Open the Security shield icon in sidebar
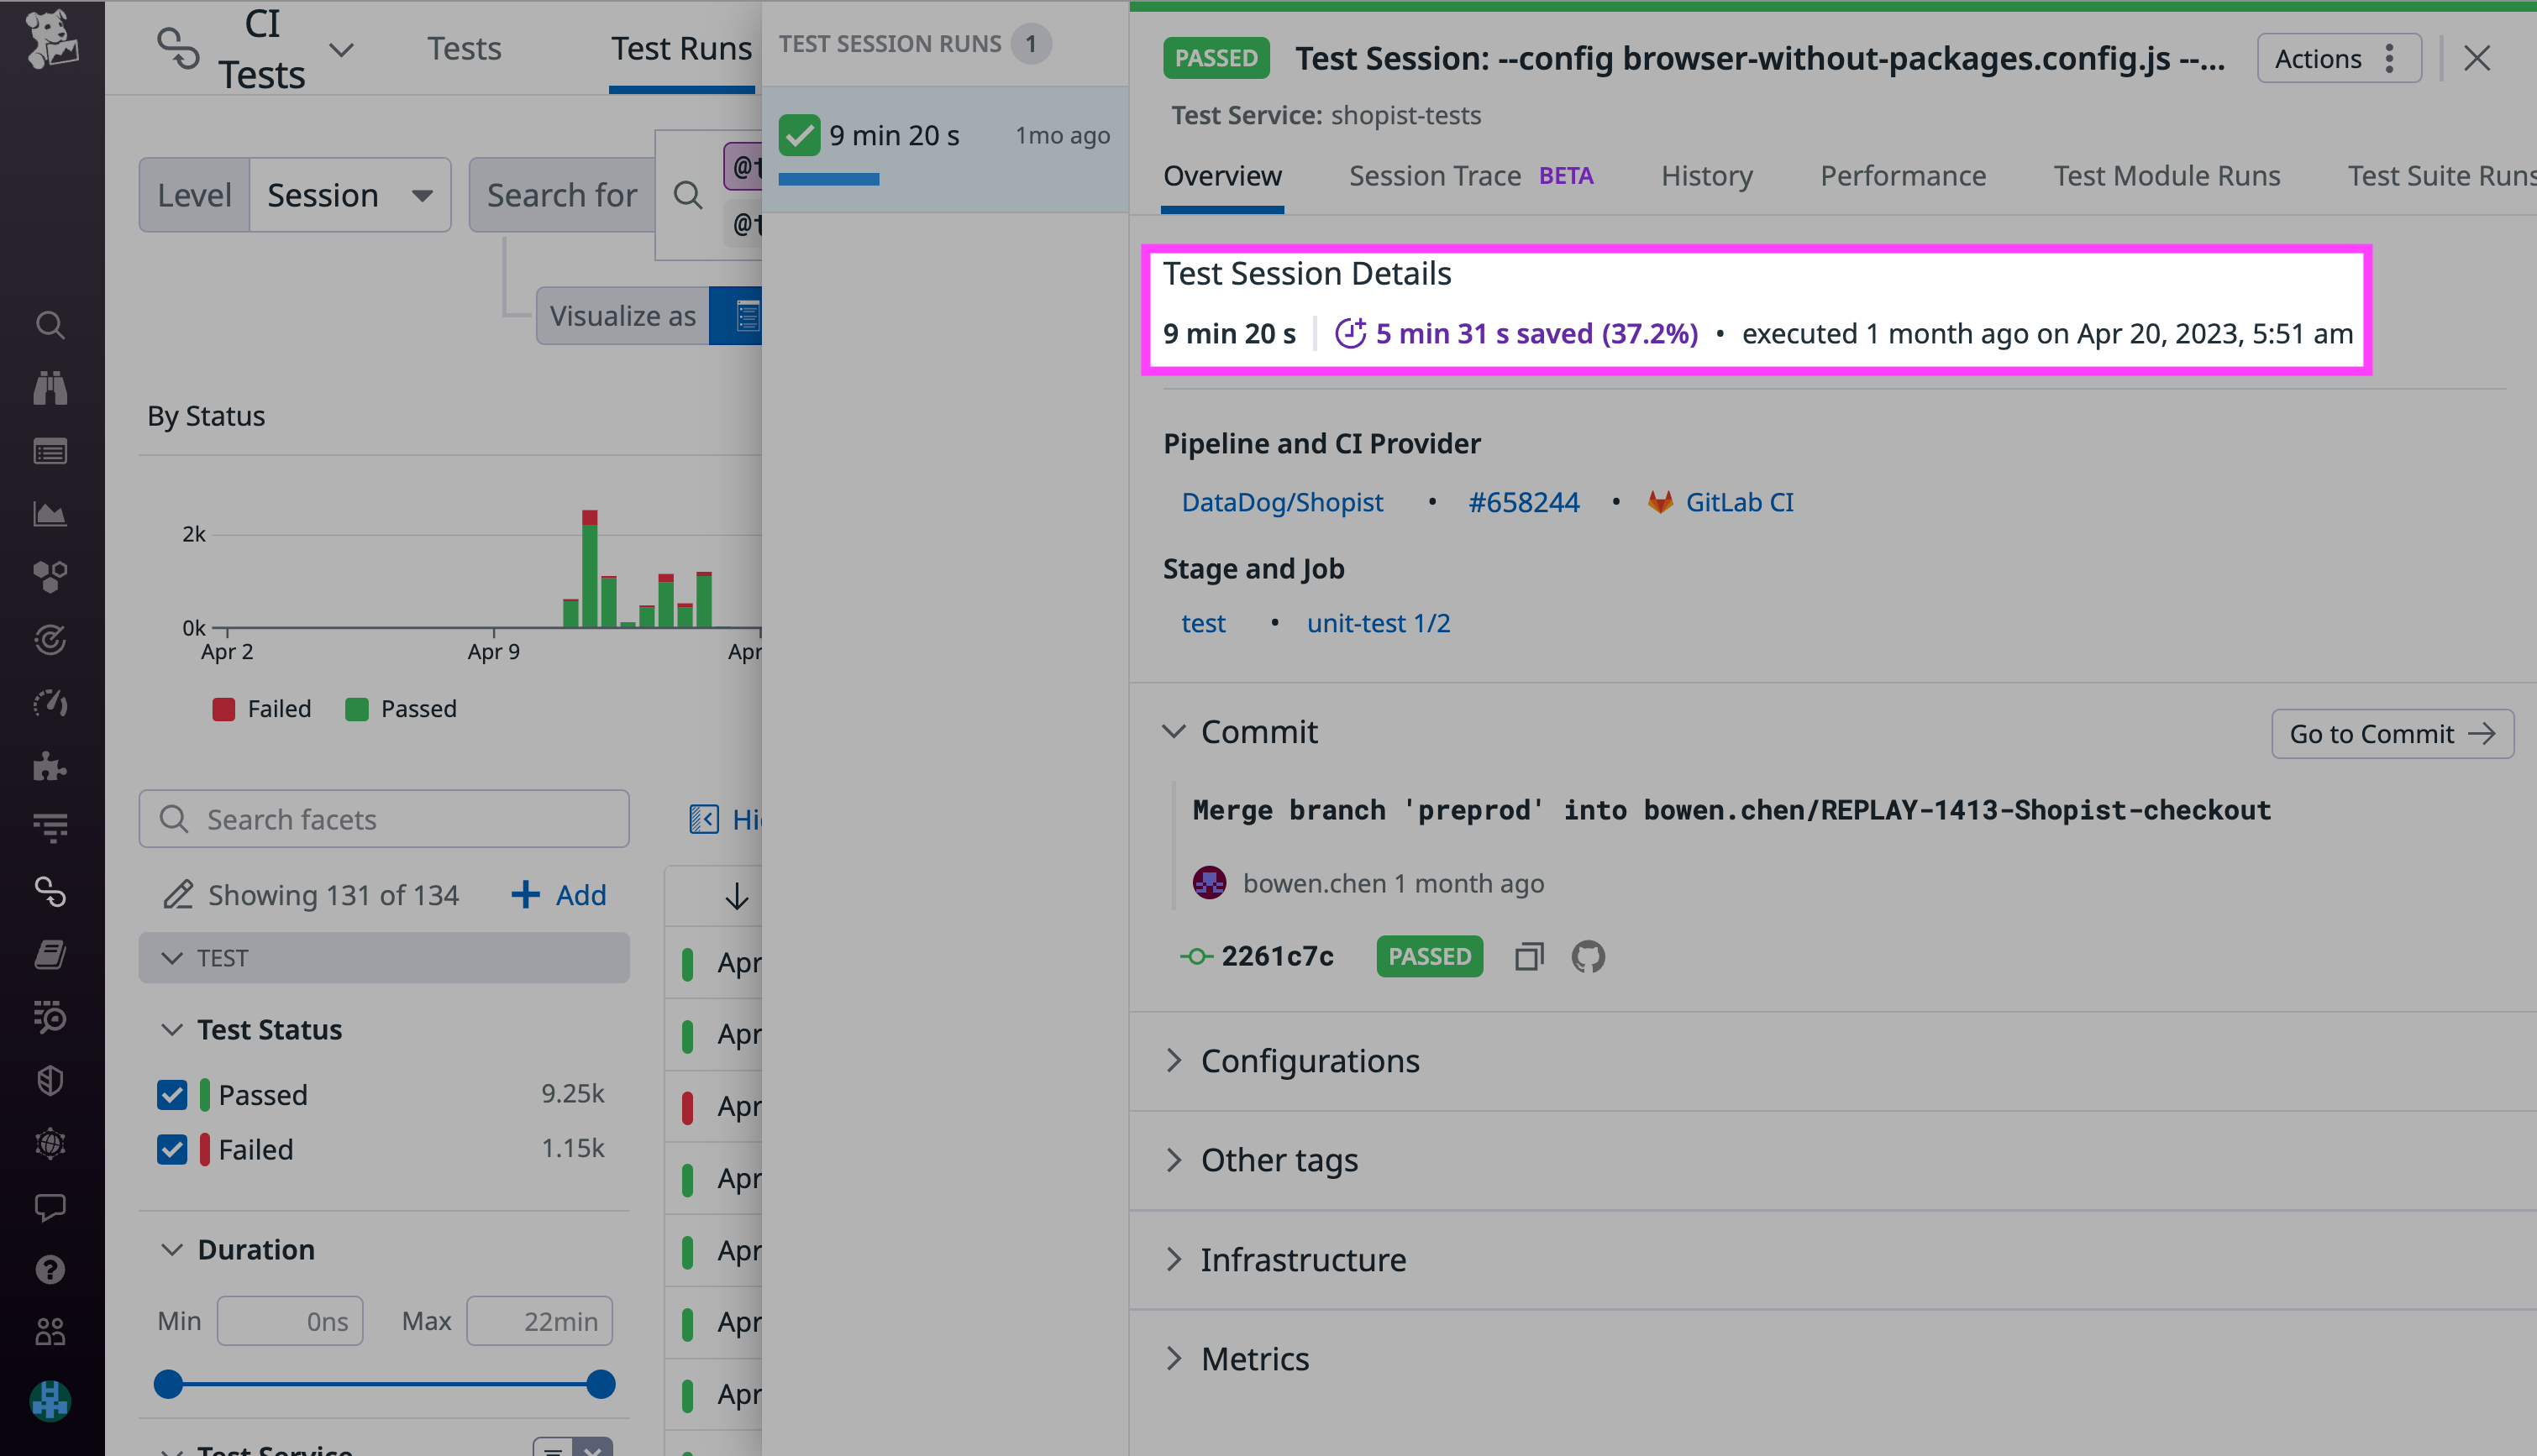2537x1456 pixels. (50, 1080)
